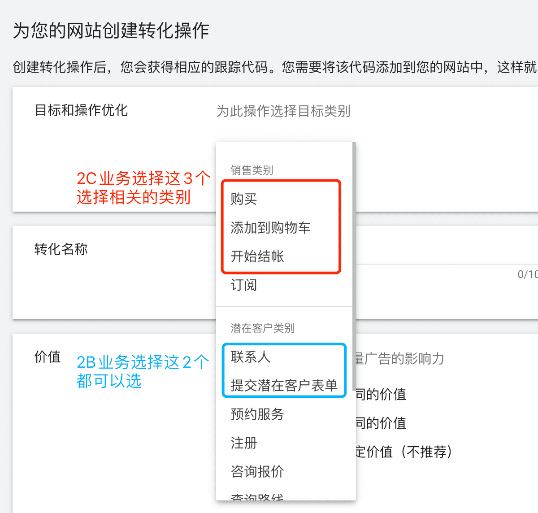Click the blue 2B业务 annotation text
538x513 pixels.
tap(143, 371)
